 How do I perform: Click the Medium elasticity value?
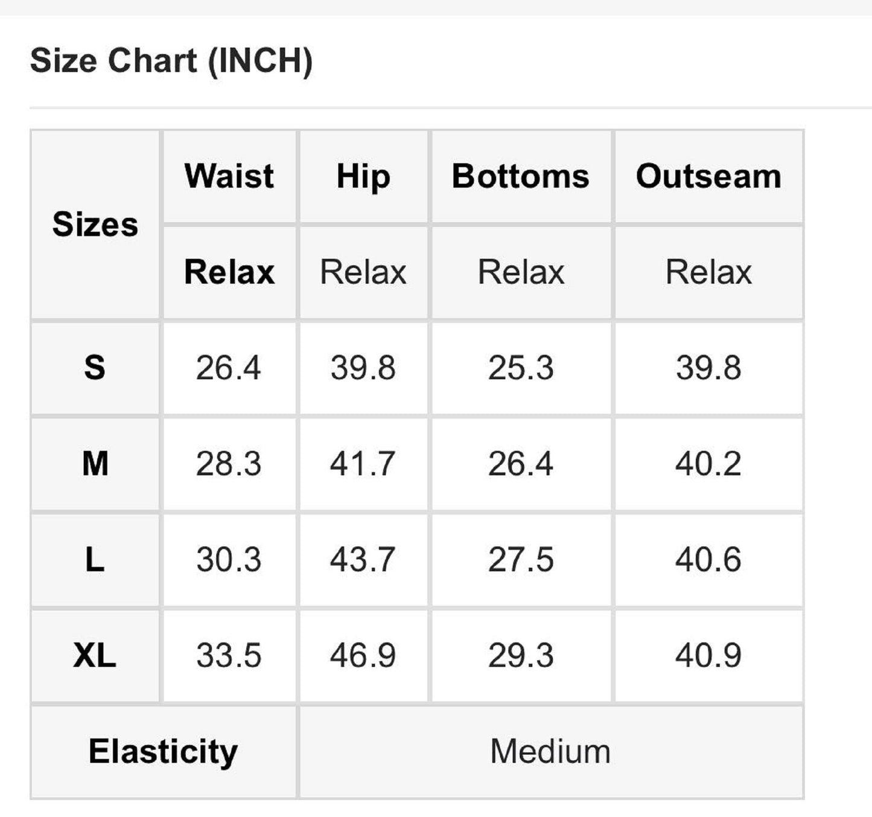click(x=550, y=752)
